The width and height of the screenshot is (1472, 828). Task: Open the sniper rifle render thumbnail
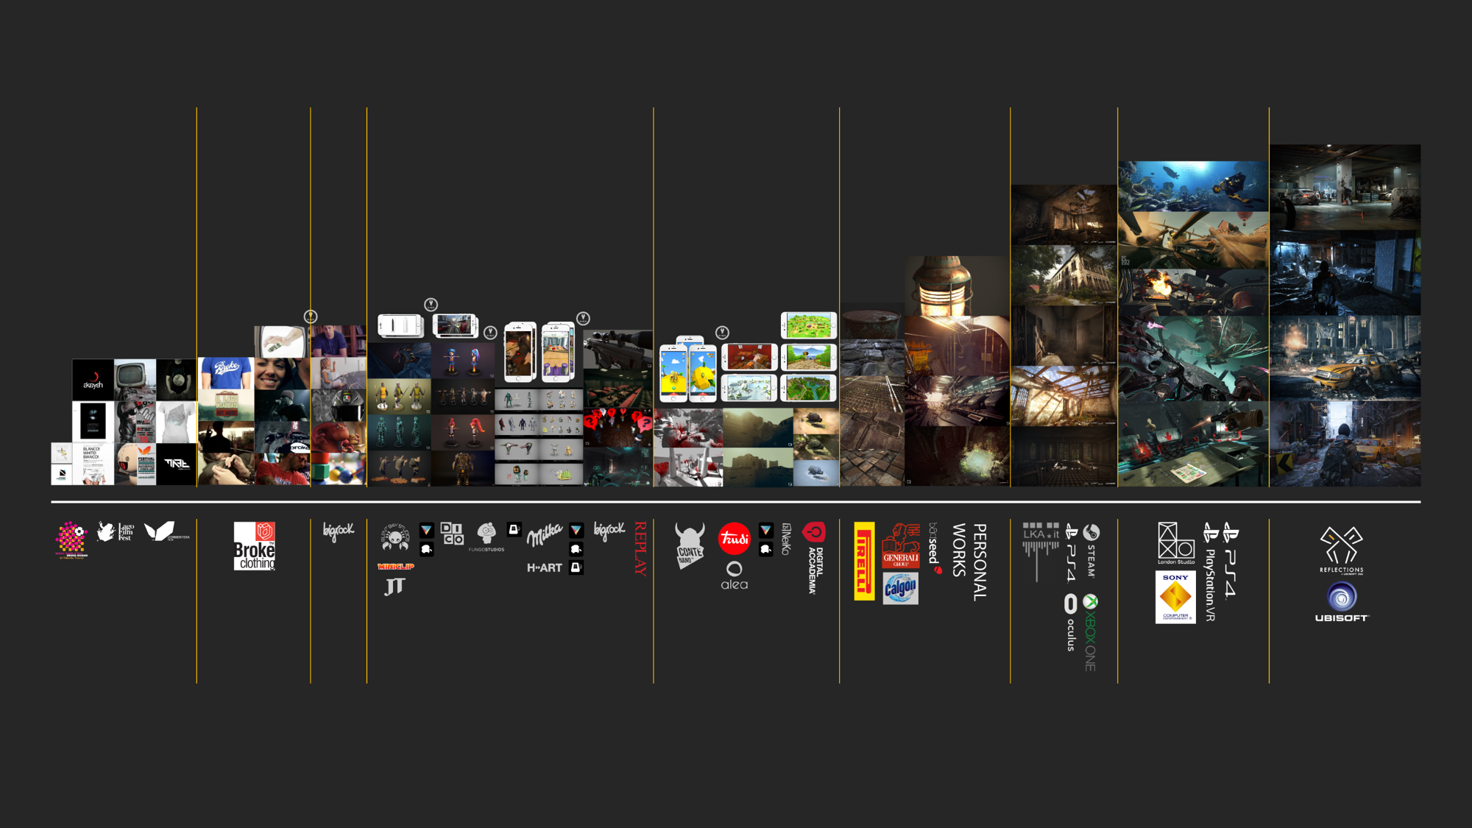(618, 350)
